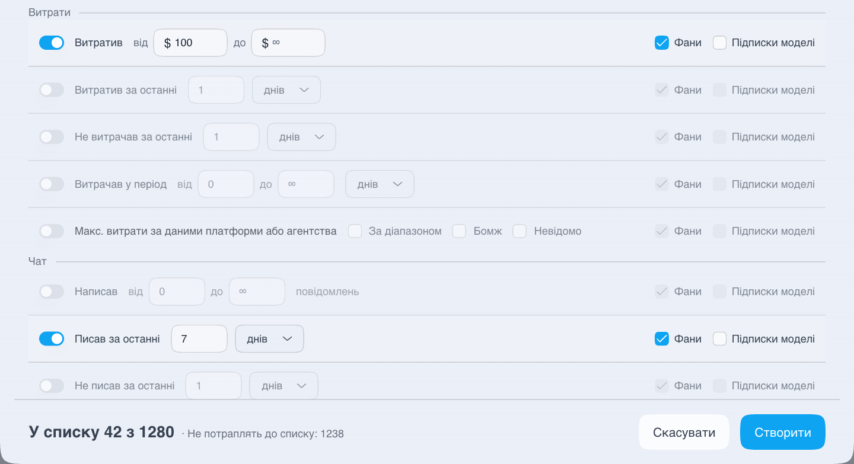854x464 pixels.
Task: Turn on the Не витрачав за останні toggle
Action: pyautogui.click(x=52, y=137)
